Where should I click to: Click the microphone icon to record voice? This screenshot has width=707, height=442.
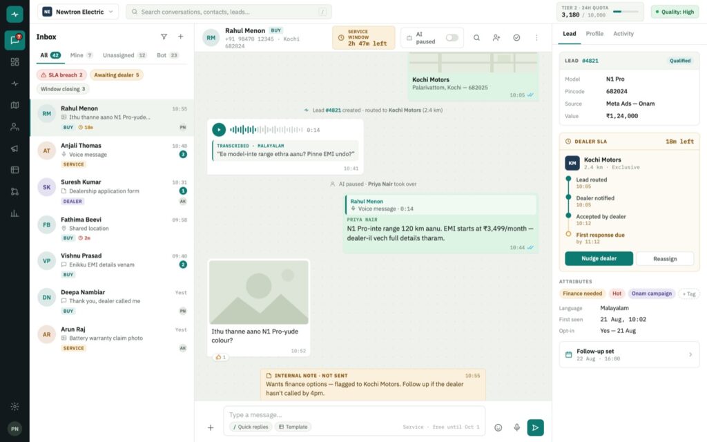click(516, 427)
